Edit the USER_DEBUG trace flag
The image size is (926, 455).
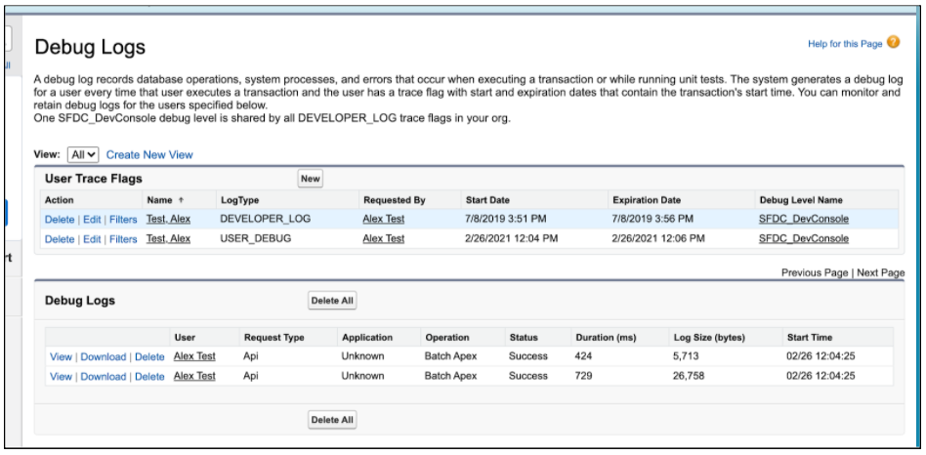tap(92, 239)
